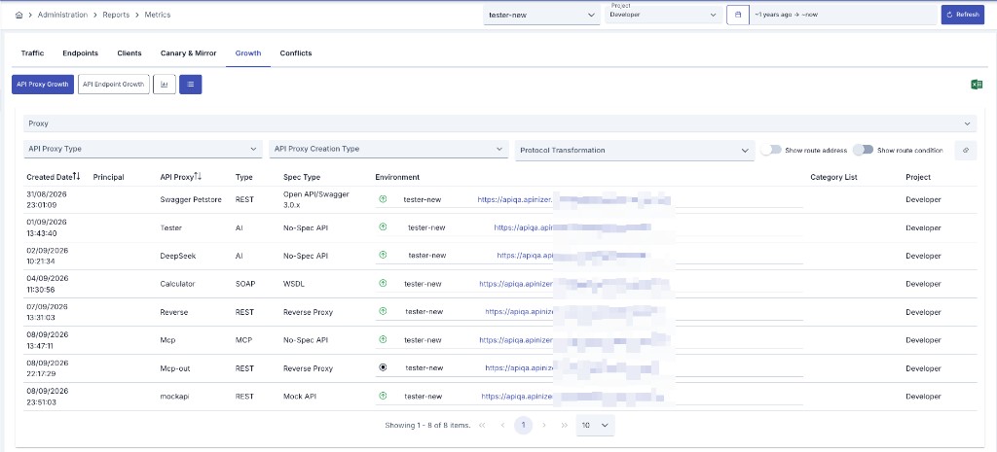Open the Swagger Petstore apiqa URL
The height and width of the screenshot is (452, 997).
(x=516, y=199)
